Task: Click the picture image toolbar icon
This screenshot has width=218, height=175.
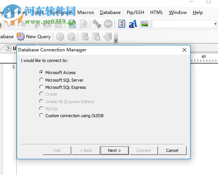Action: [144, 24]
